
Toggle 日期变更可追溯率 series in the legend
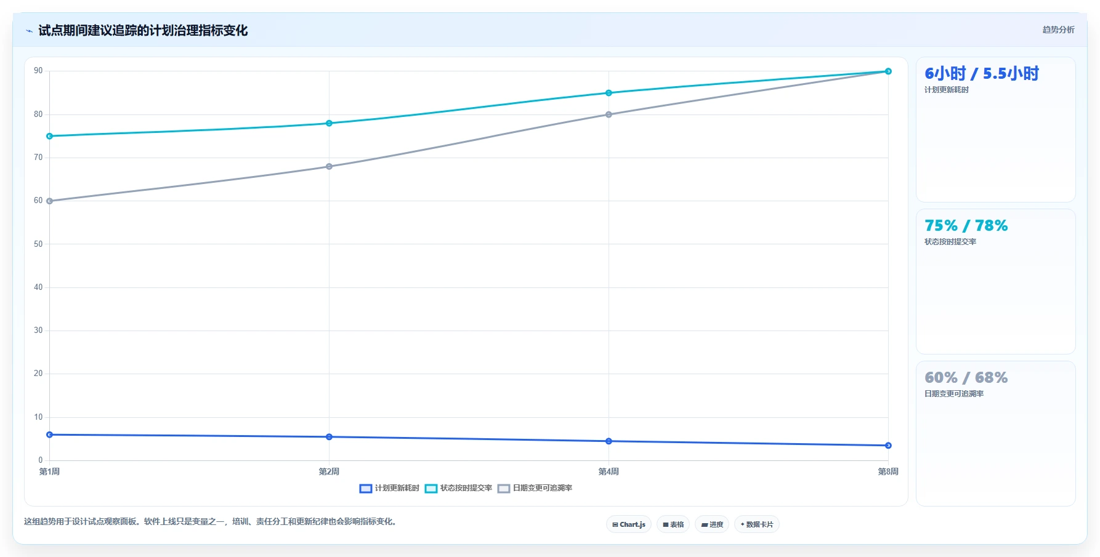pyautogui.click(x=535, y=488)
